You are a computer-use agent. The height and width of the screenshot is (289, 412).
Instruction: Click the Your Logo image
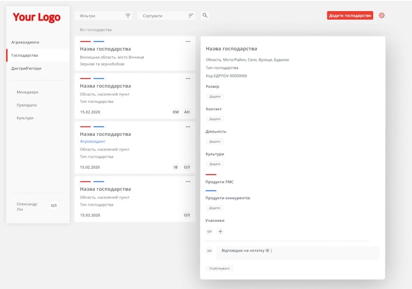(x=37, y=17)
